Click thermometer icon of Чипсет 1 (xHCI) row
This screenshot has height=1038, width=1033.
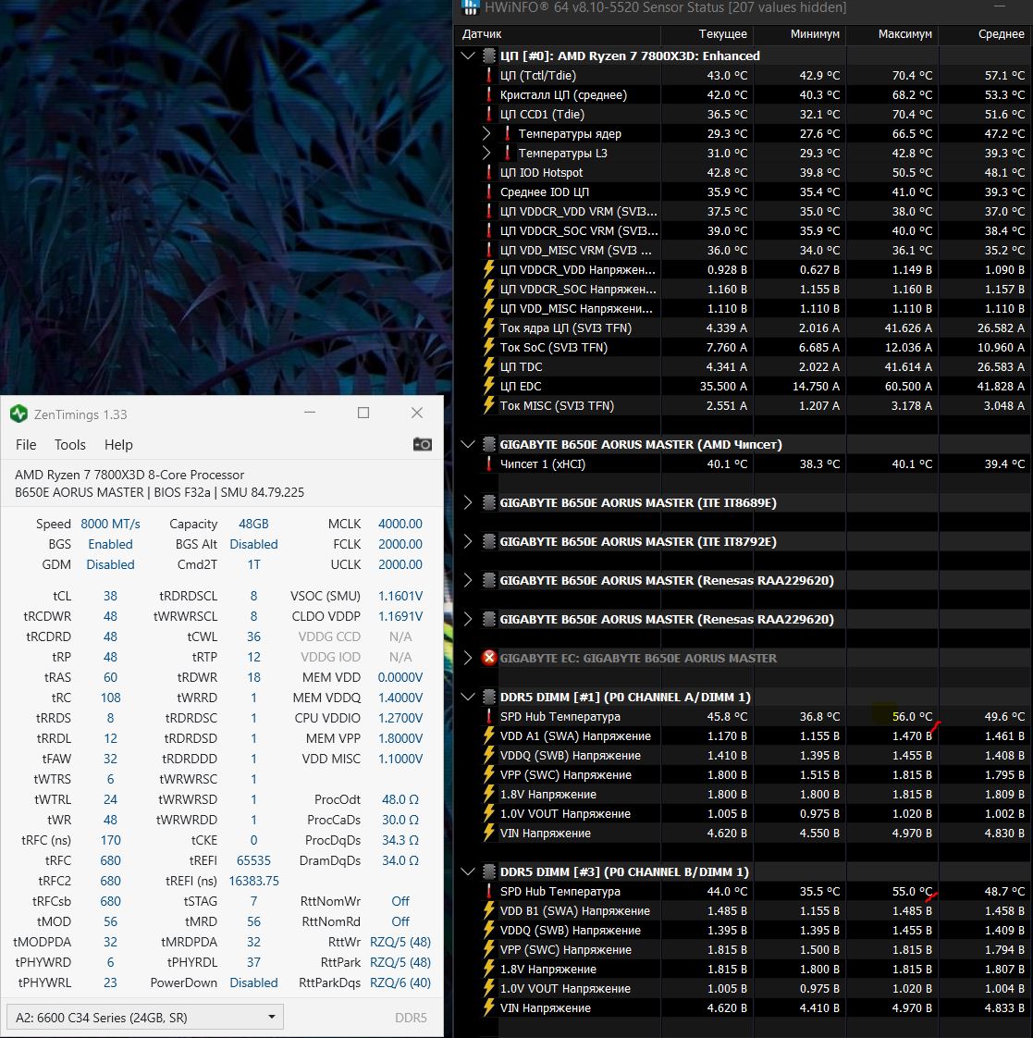(489, 464)
